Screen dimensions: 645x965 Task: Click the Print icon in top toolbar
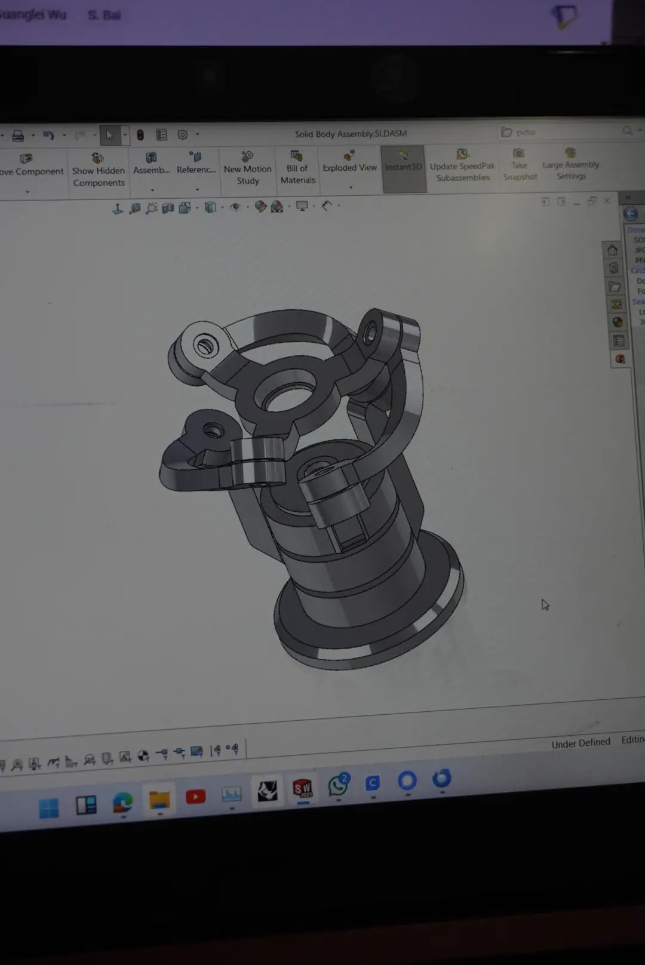pyautogui.click(x=18, y=136)
